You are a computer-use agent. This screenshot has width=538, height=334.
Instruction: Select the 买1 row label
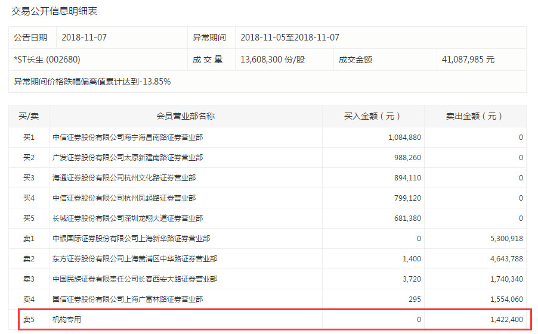(29, 138)
